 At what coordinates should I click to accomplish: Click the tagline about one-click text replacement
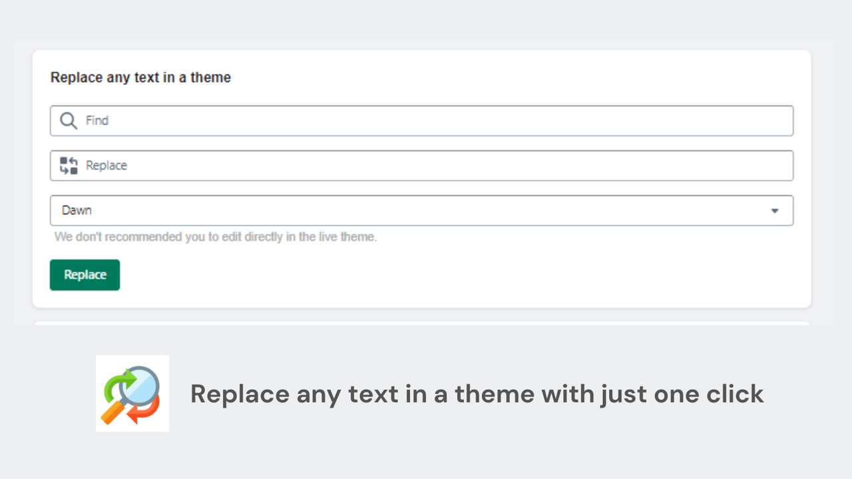(477, 394)
